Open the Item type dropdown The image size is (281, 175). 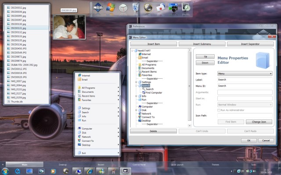point(245,73)
